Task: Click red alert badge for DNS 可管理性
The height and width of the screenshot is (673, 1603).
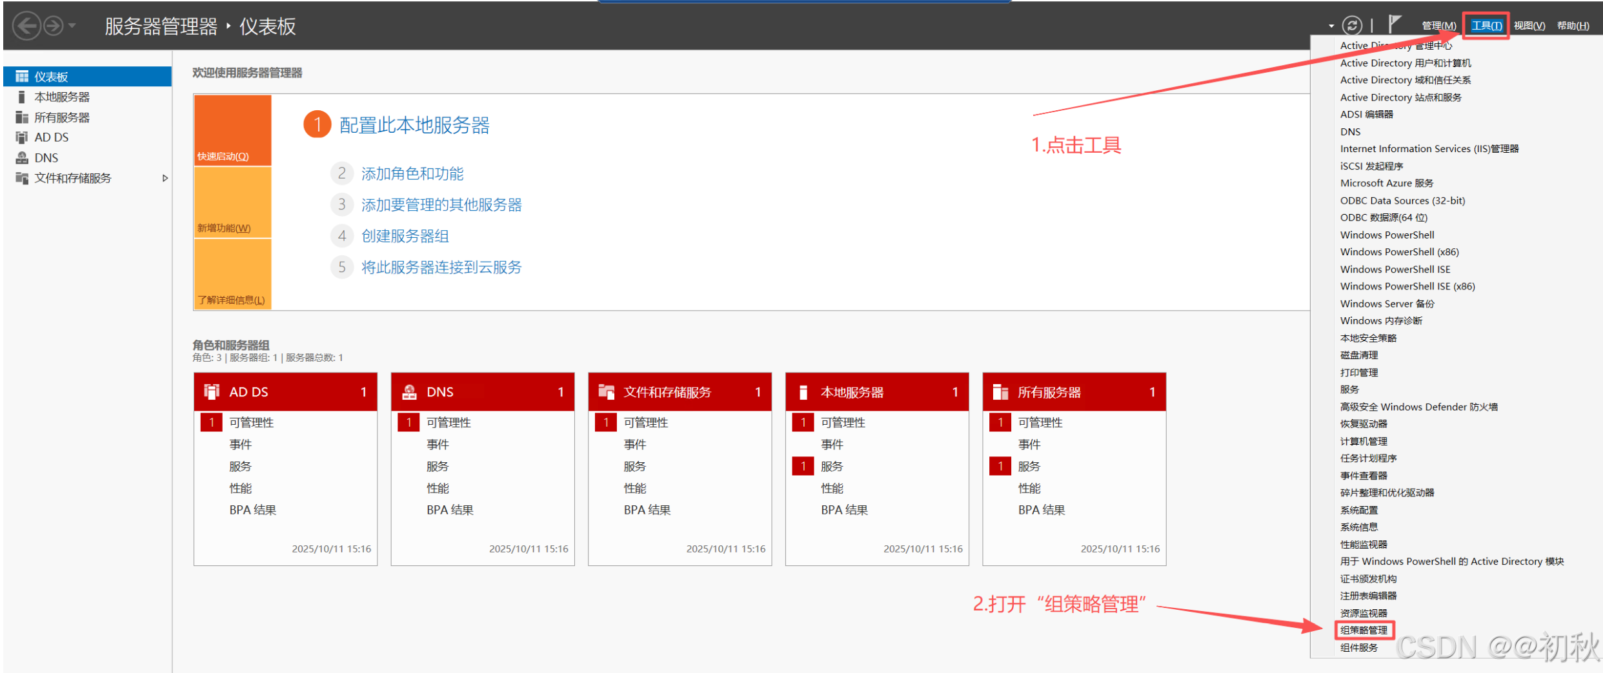Action: pos(408,422)
